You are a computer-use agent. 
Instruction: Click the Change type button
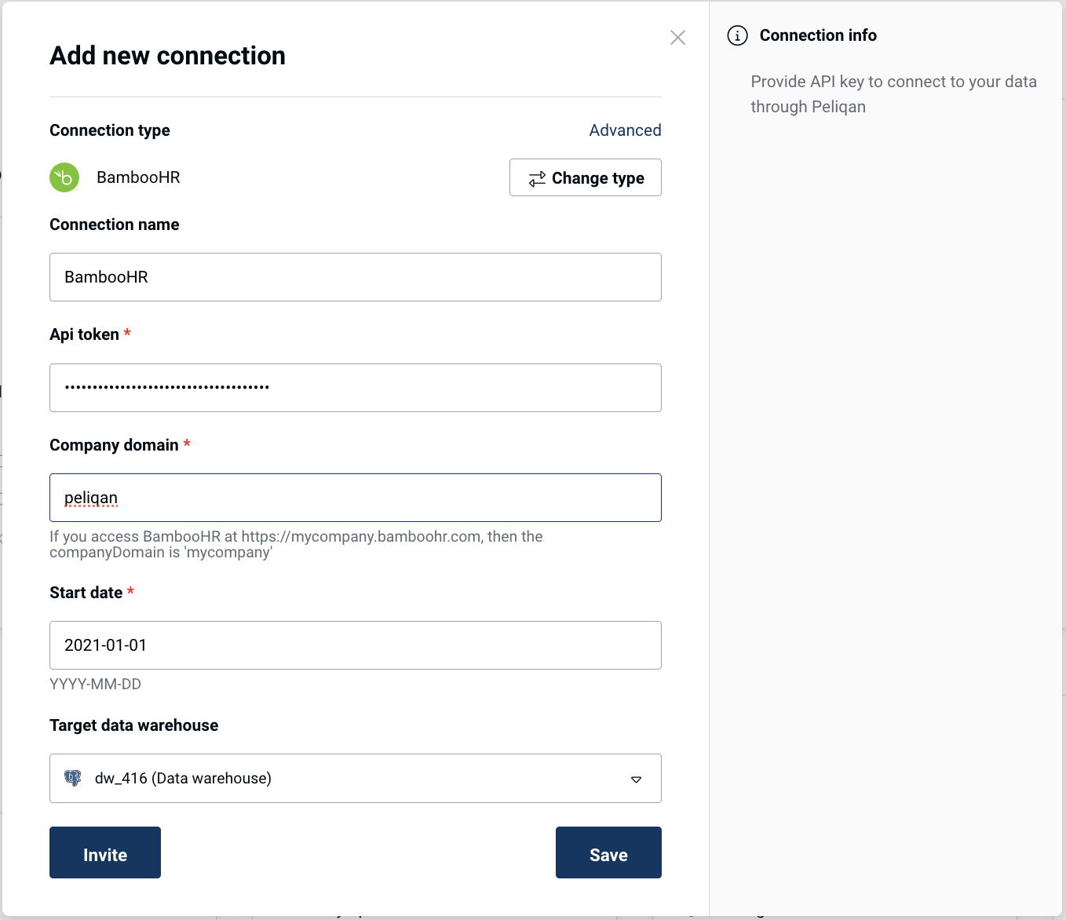point(586,177)
